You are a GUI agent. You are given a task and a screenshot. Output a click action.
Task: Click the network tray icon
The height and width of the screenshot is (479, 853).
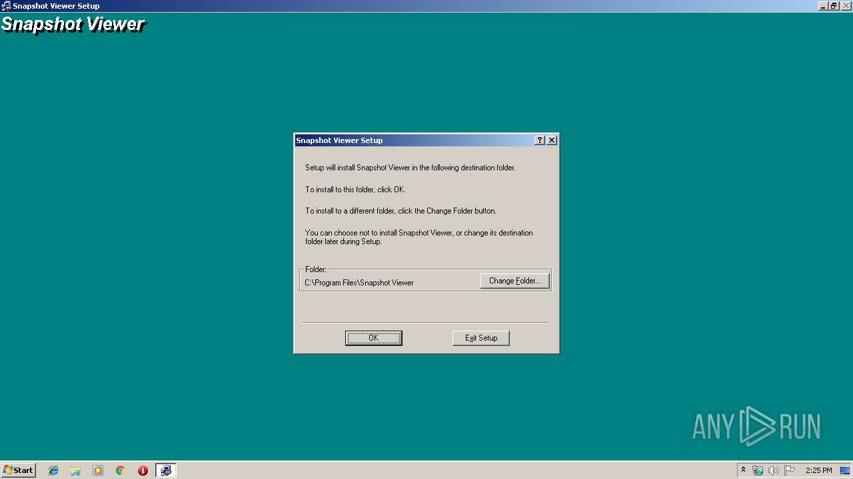coord(758,470)
